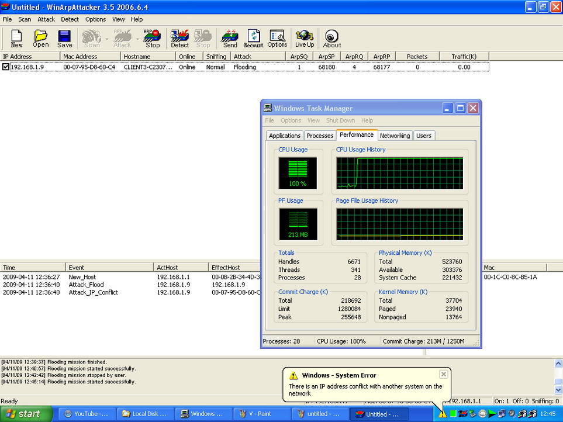The height and width of the screenshot is (422, 563).
Task: Click 'CPU Usage: 100%' in Task Manager status bar
Action: click(341, 341)
